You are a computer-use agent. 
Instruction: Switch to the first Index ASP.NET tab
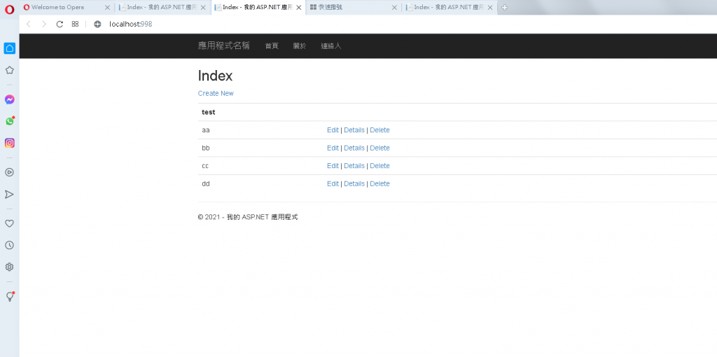[162, 7]
